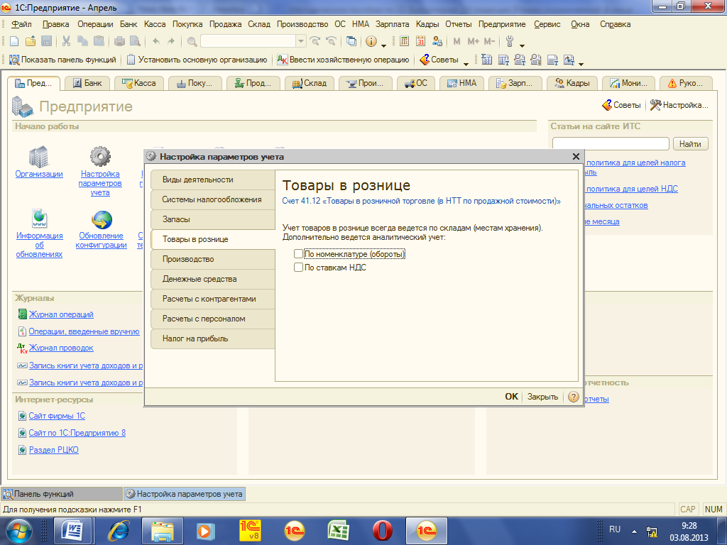The width and height of the screenshot is (727, 545).
Task: Click the Cut scissors toolbar icon
Action: [66, 41]
